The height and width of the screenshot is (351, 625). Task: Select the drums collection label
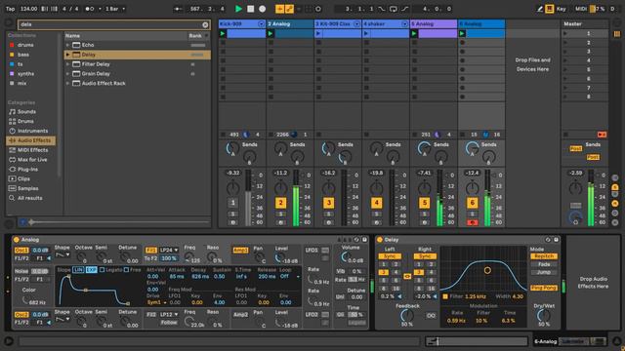(25, 45)
